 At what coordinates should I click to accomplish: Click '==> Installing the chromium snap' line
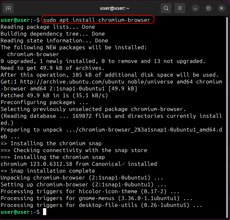[53, 157]
